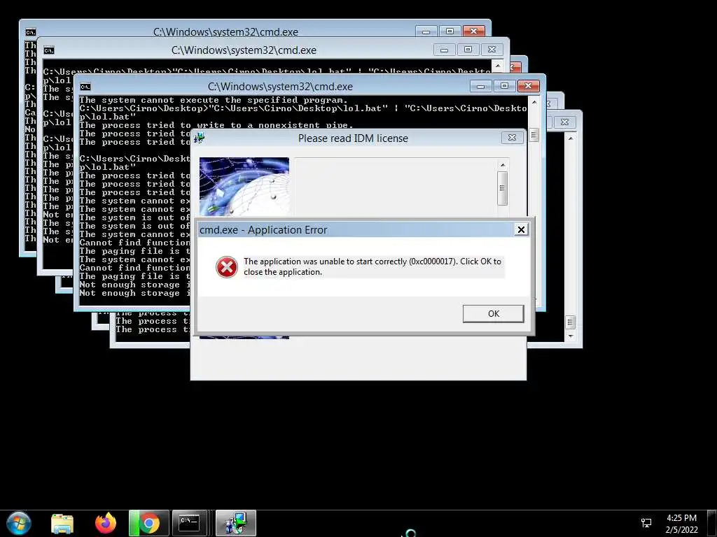Minimize the front cmd.exe window
The image size is (717, 537).
click(480, 86)
